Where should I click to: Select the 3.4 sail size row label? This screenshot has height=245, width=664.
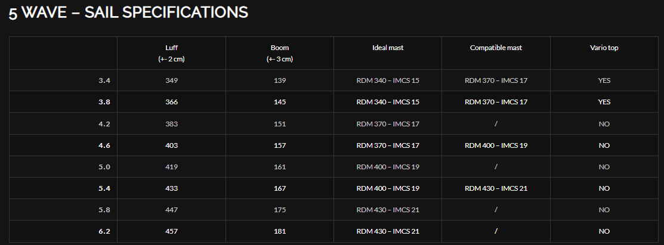pos(104,80)
